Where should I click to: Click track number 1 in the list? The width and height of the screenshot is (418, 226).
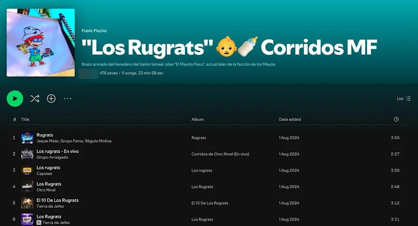[x=14, y=138]
